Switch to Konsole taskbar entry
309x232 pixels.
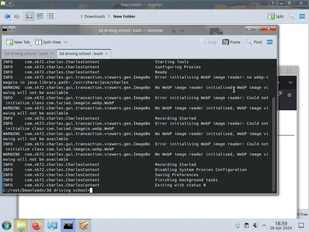click(x=68, y=225)
